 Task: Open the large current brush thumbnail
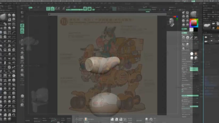point(3,17)
